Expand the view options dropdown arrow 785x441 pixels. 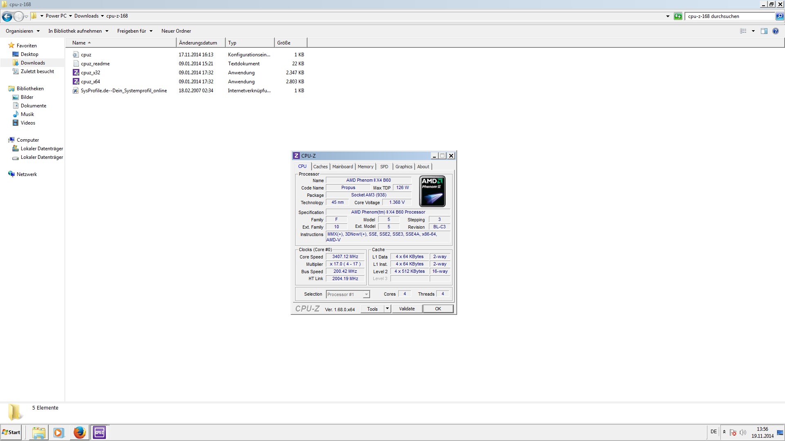753,31
